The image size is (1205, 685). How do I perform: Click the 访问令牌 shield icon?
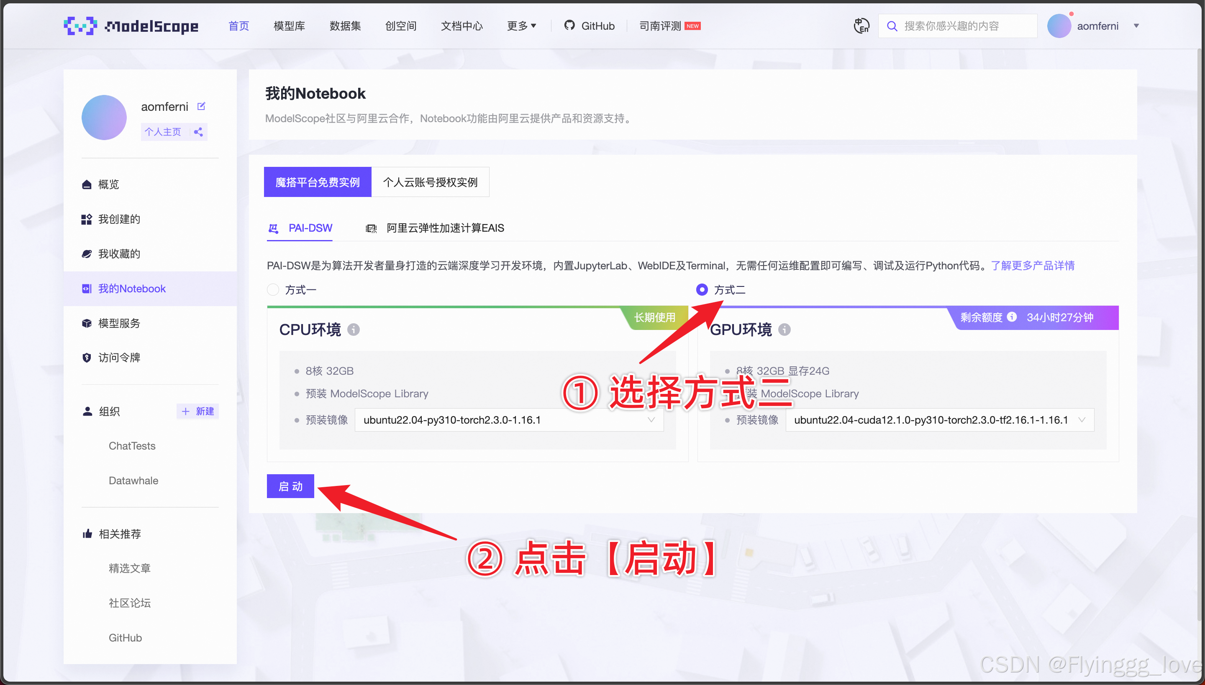[87, 358]
